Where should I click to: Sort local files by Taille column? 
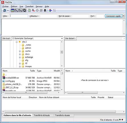(32, 71)
